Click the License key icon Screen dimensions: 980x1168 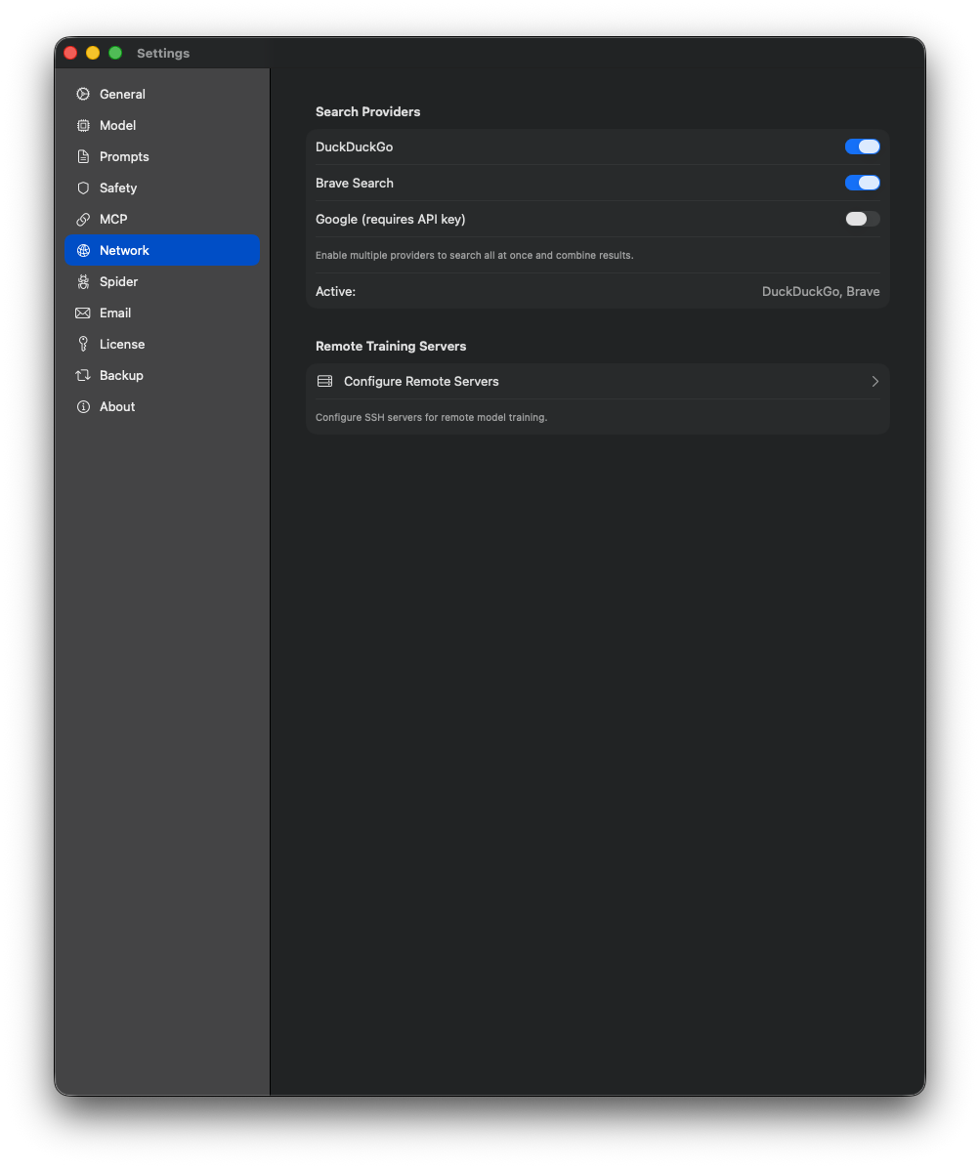click(84, 344)
